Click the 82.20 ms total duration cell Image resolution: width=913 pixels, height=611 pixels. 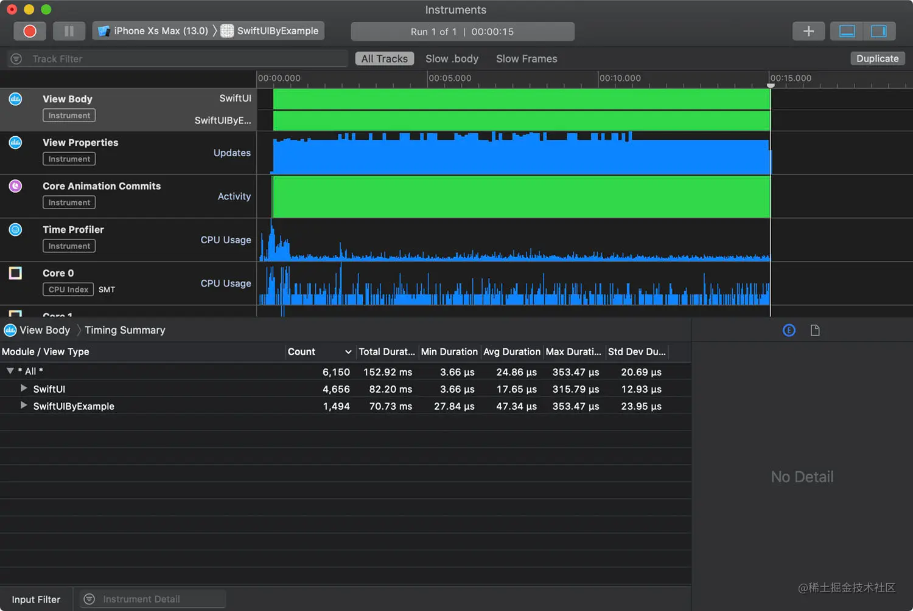click(x=391, y=389)
